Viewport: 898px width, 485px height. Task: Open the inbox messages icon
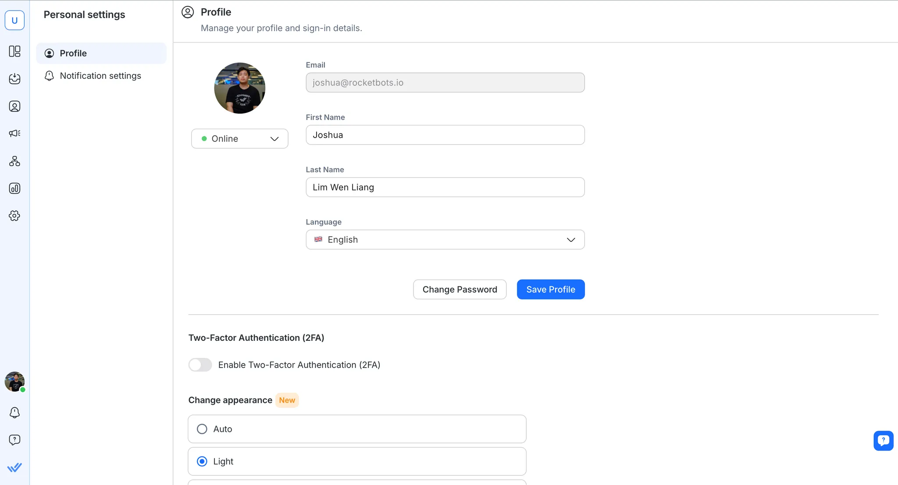pos(14,79)
